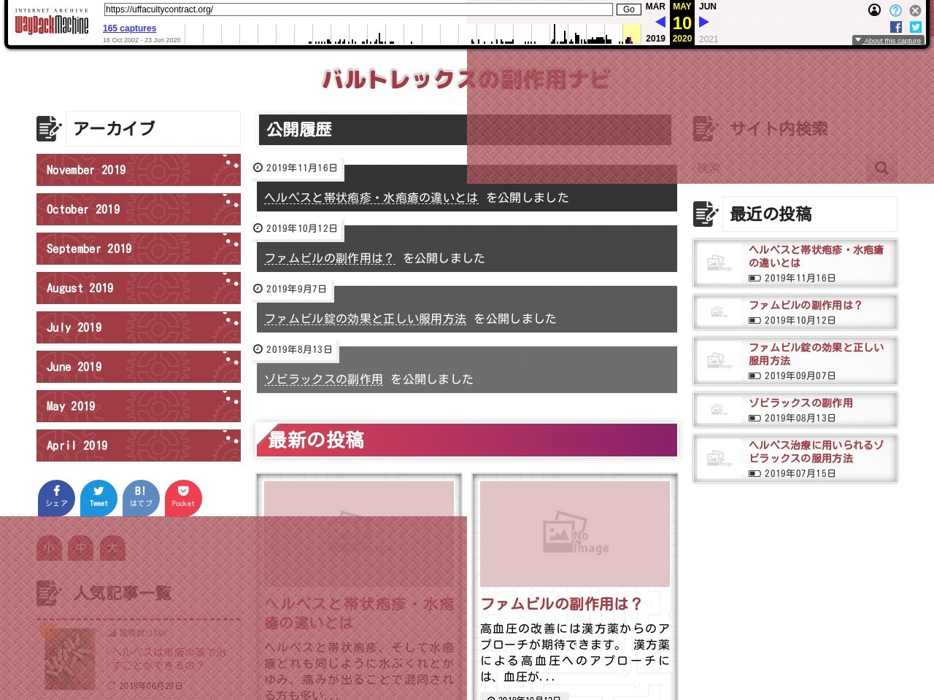
Task: Expand the About this capture dropdown
Action: (x=888, y=41)
